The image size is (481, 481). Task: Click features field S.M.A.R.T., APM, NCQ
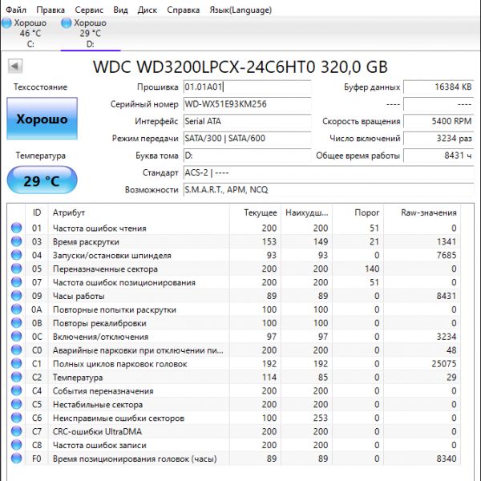point(329,190)
